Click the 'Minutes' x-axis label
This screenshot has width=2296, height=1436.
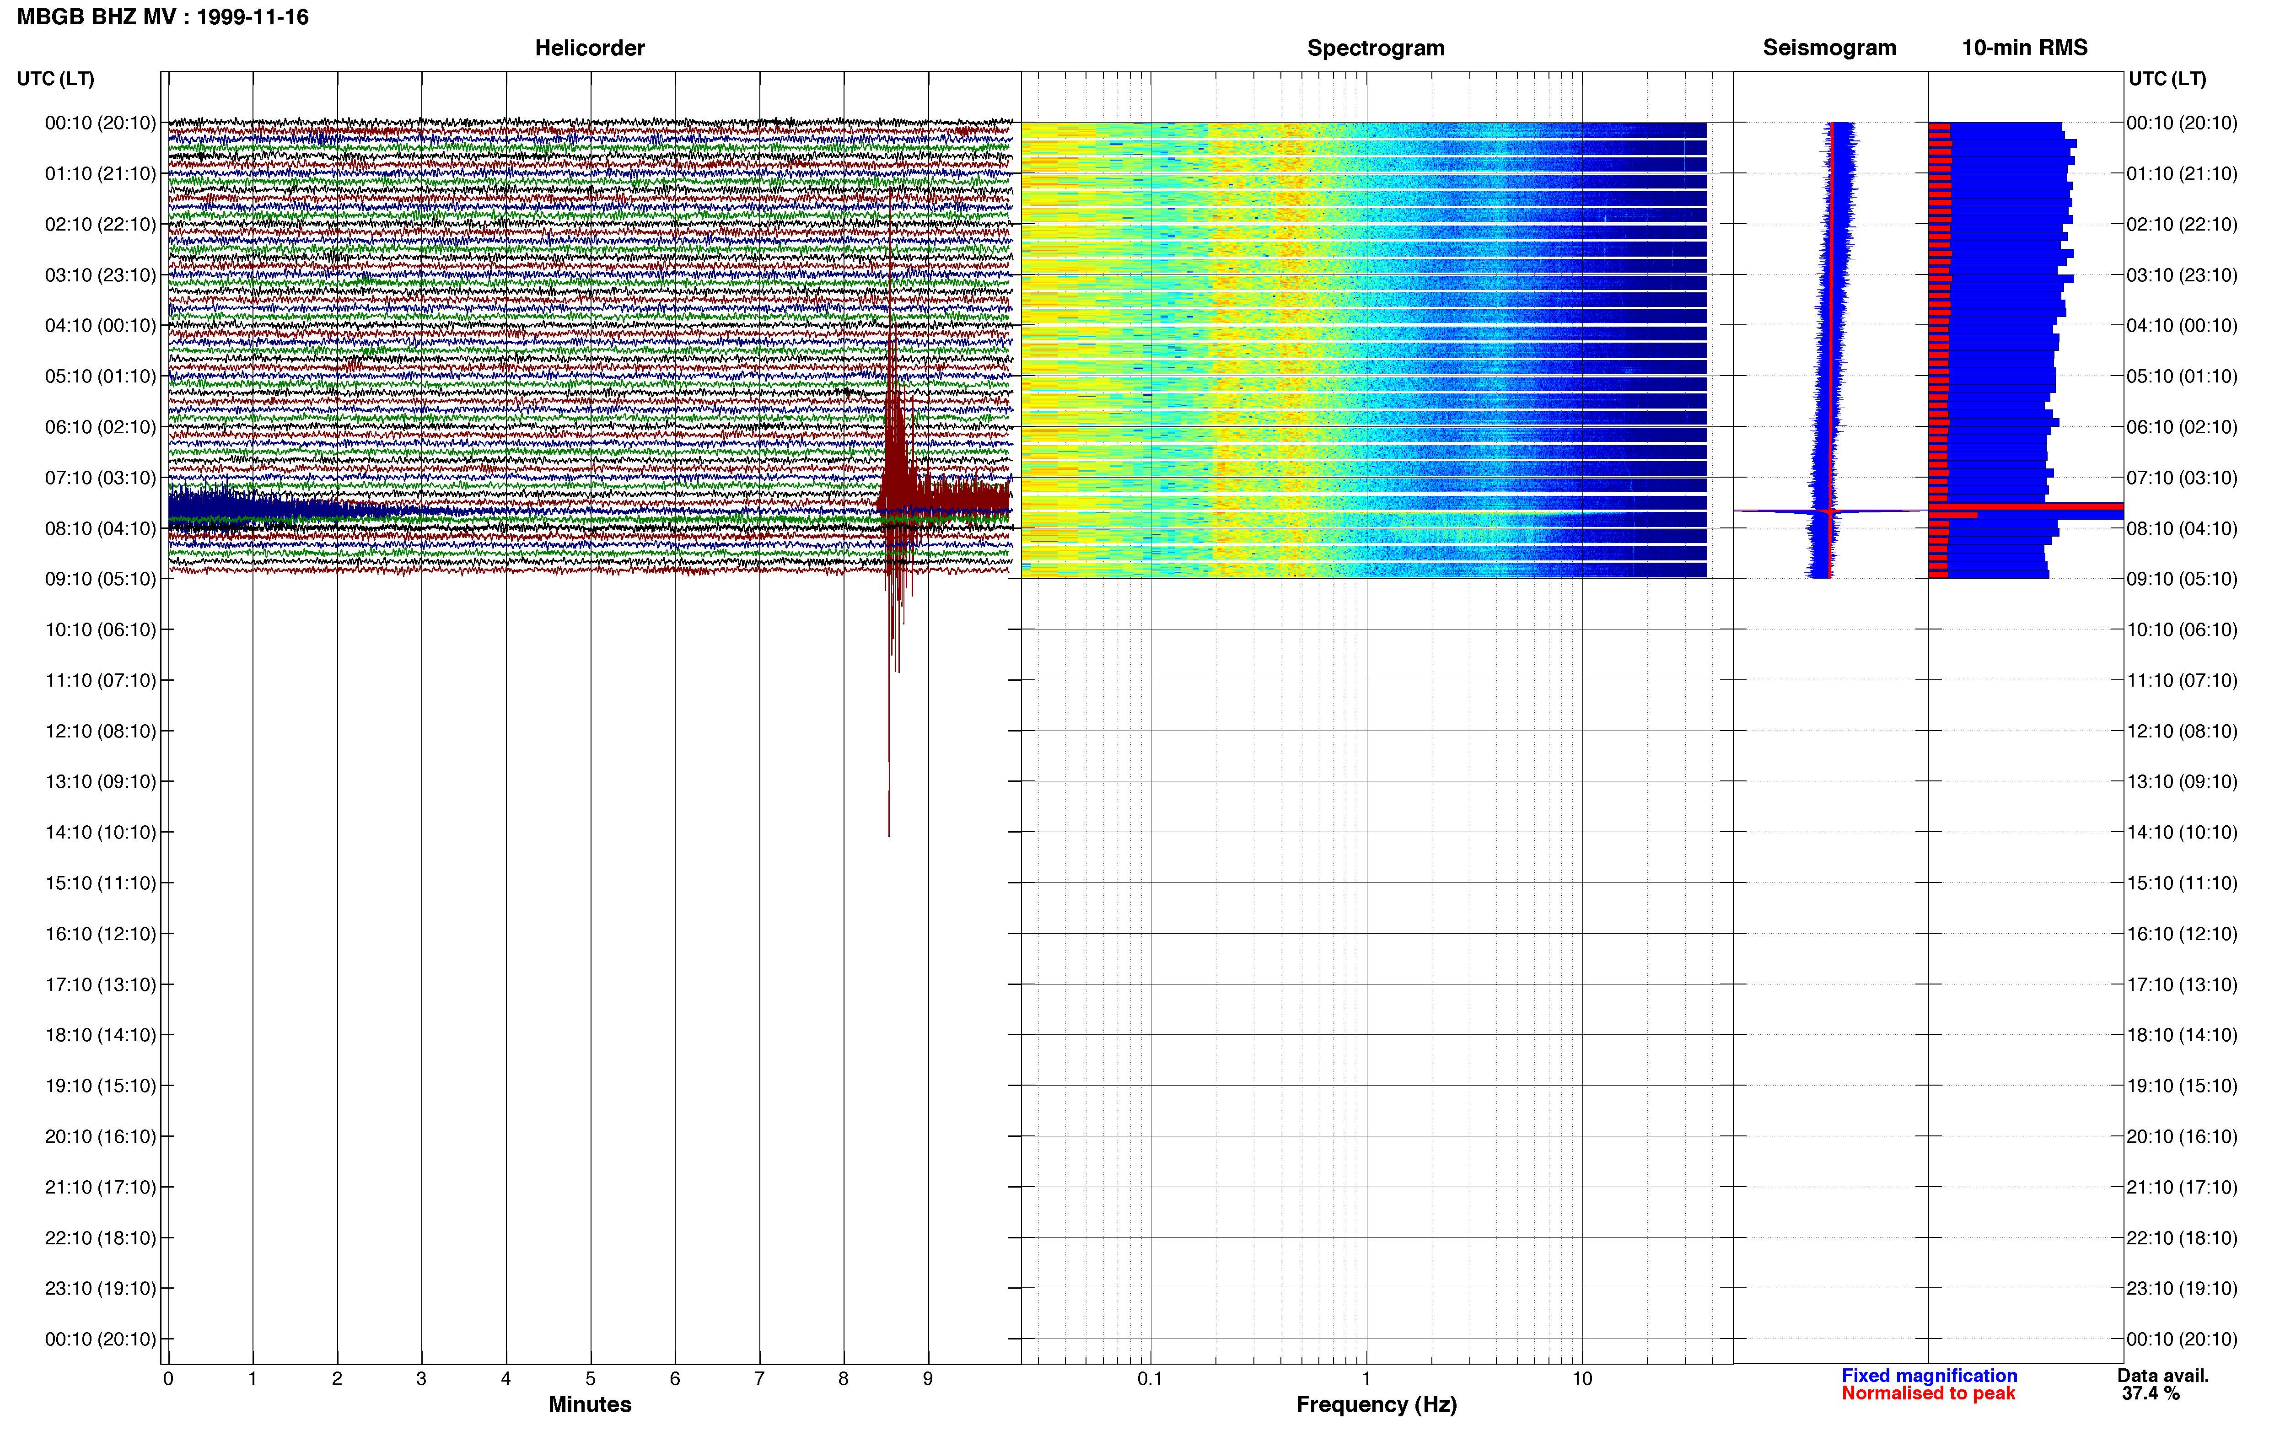(590, 1404)
